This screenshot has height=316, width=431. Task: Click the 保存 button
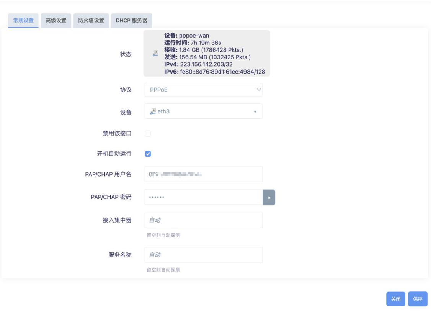pyautogui.click(x=418, y=299)
